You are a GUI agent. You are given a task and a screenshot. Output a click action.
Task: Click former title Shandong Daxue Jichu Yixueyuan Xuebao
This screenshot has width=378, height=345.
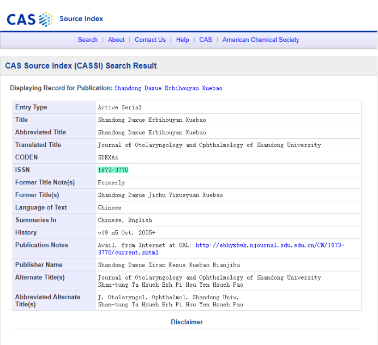click(x=160, y=195)
